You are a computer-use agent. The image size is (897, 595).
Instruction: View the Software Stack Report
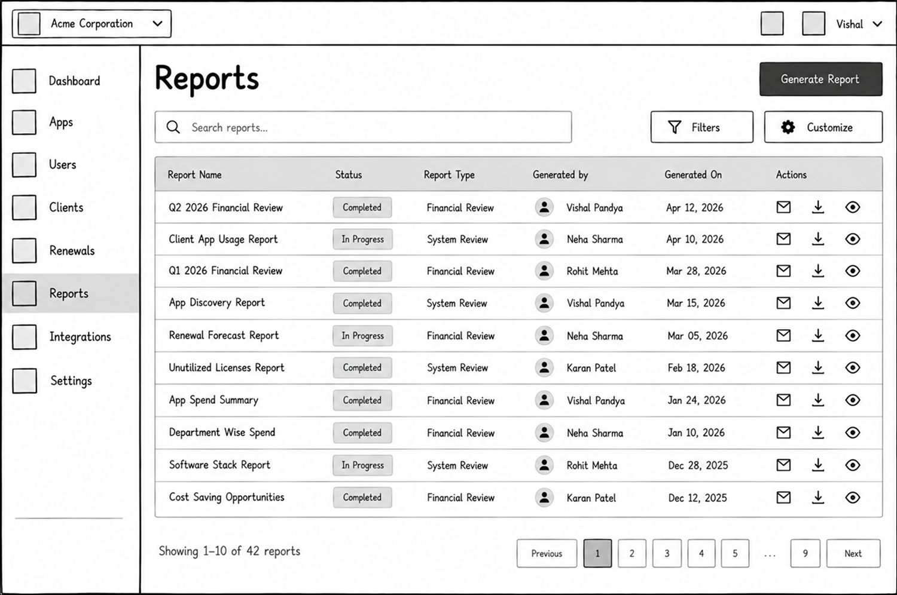click(x=853, y=465)
